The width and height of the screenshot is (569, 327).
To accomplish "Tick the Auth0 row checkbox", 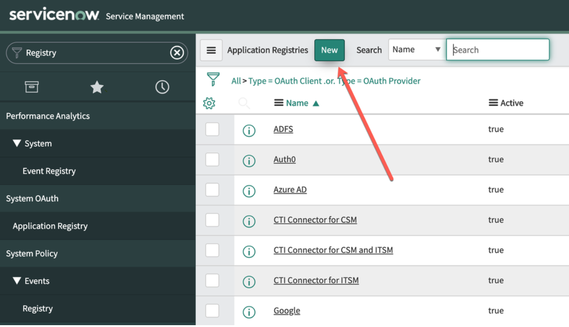I will pyautogui.click(x=212, y=159).
